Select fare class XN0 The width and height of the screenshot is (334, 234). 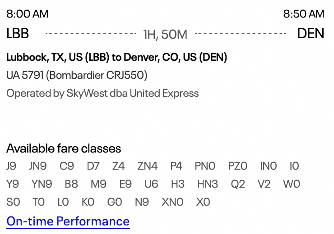tap(172, 202)
